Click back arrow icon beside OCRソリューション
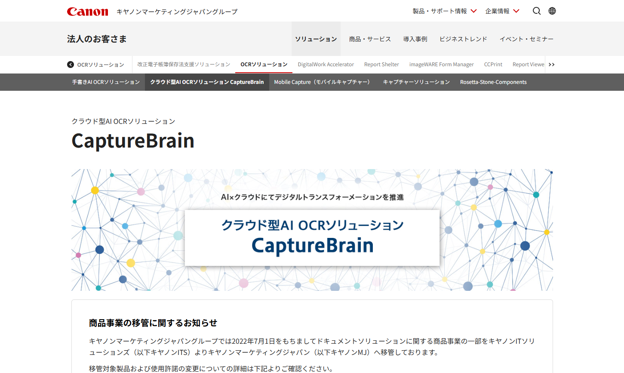The image size is (624, 373). 71,65
